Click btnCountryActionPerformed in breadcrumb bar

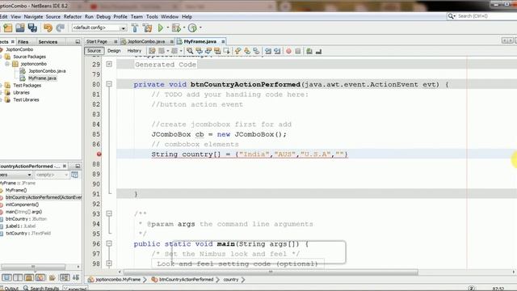coord(186,280)
